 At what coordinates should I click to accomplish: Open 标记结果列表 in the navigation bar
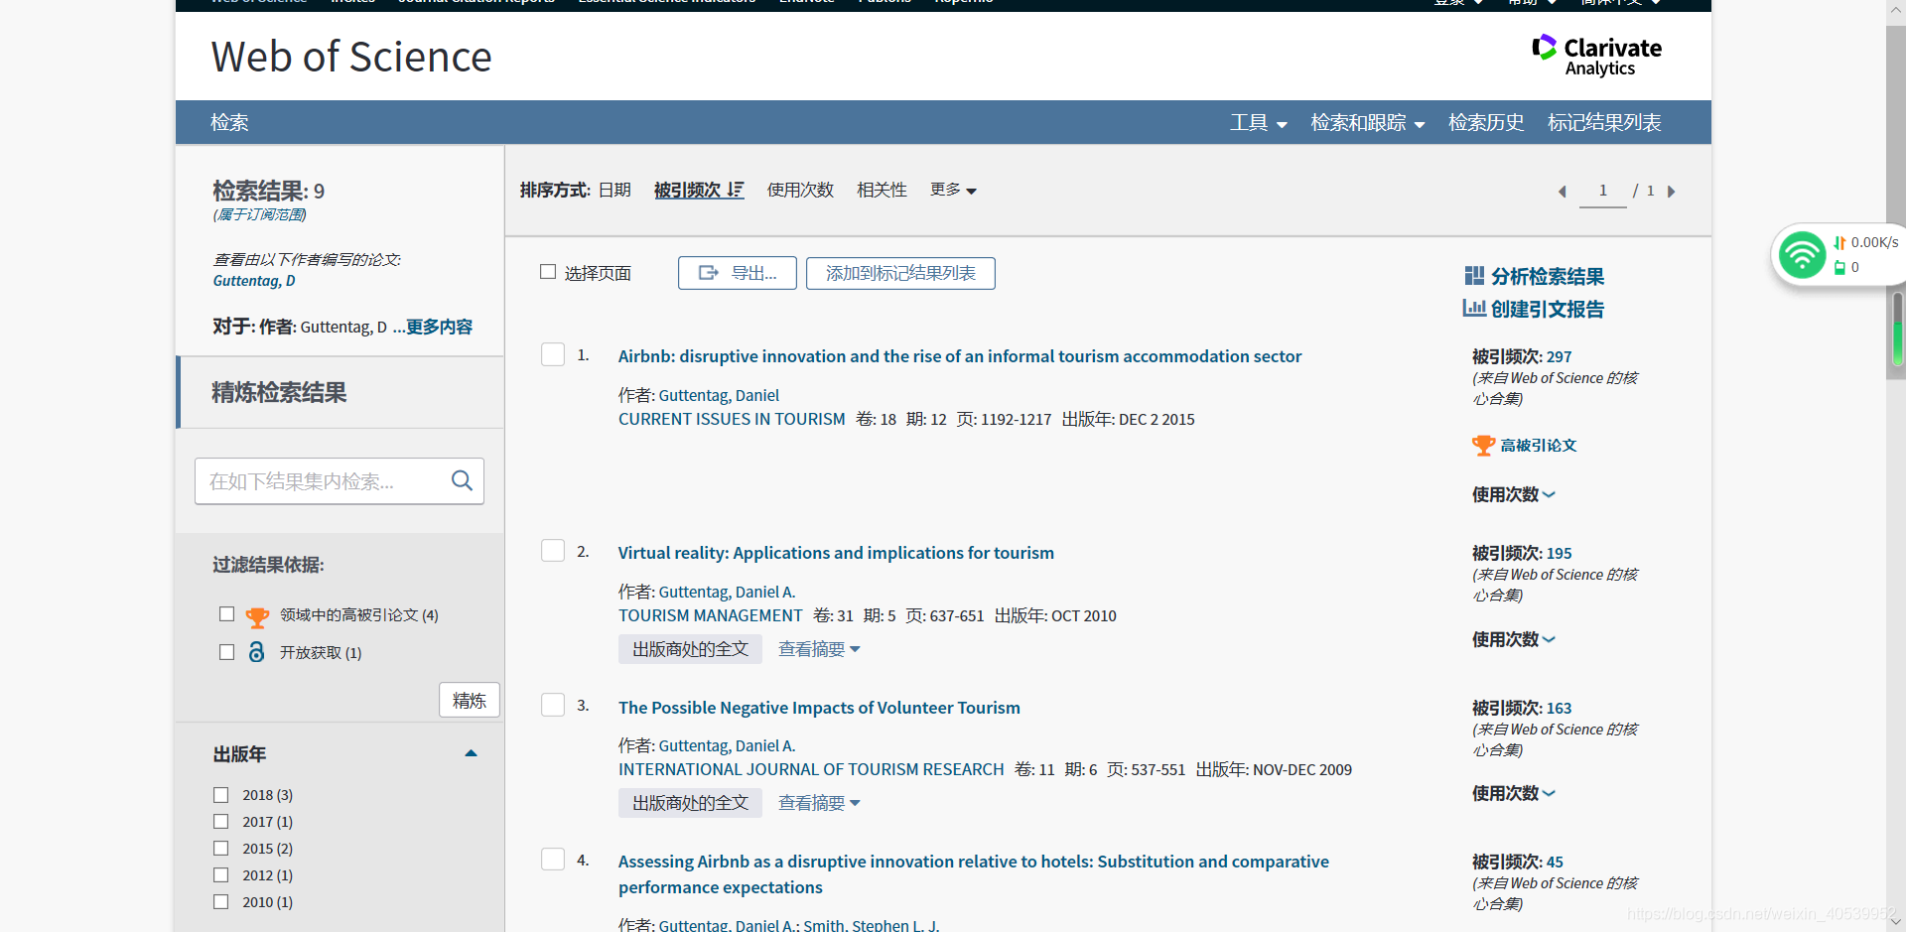point(1604,123)
